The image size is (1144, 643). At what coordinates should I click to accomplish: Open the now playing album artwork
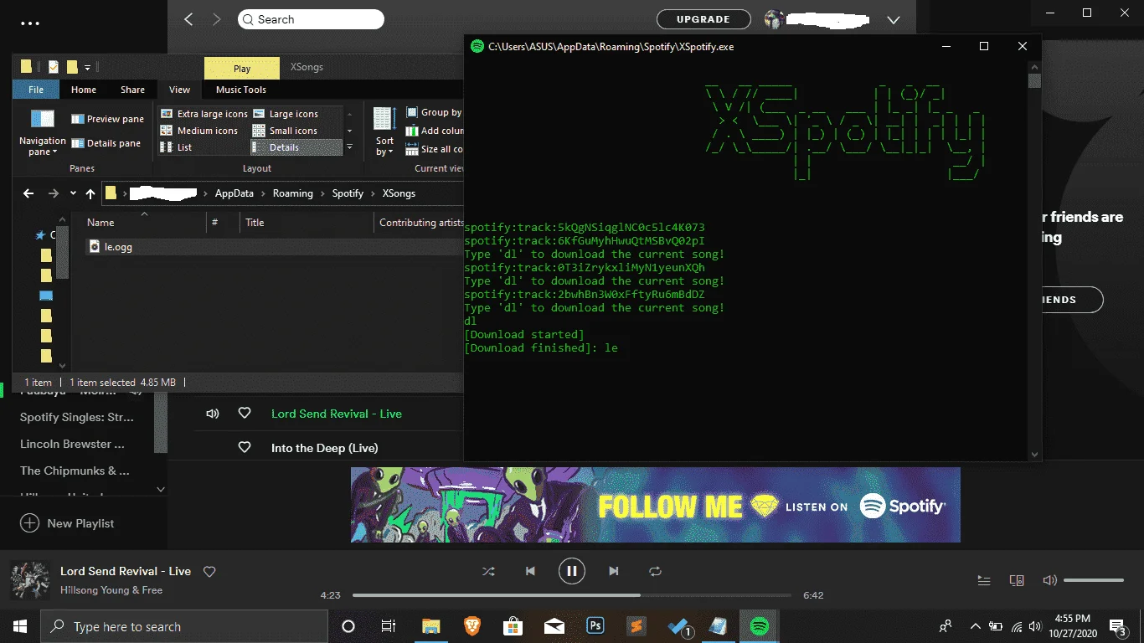[29, 580]
